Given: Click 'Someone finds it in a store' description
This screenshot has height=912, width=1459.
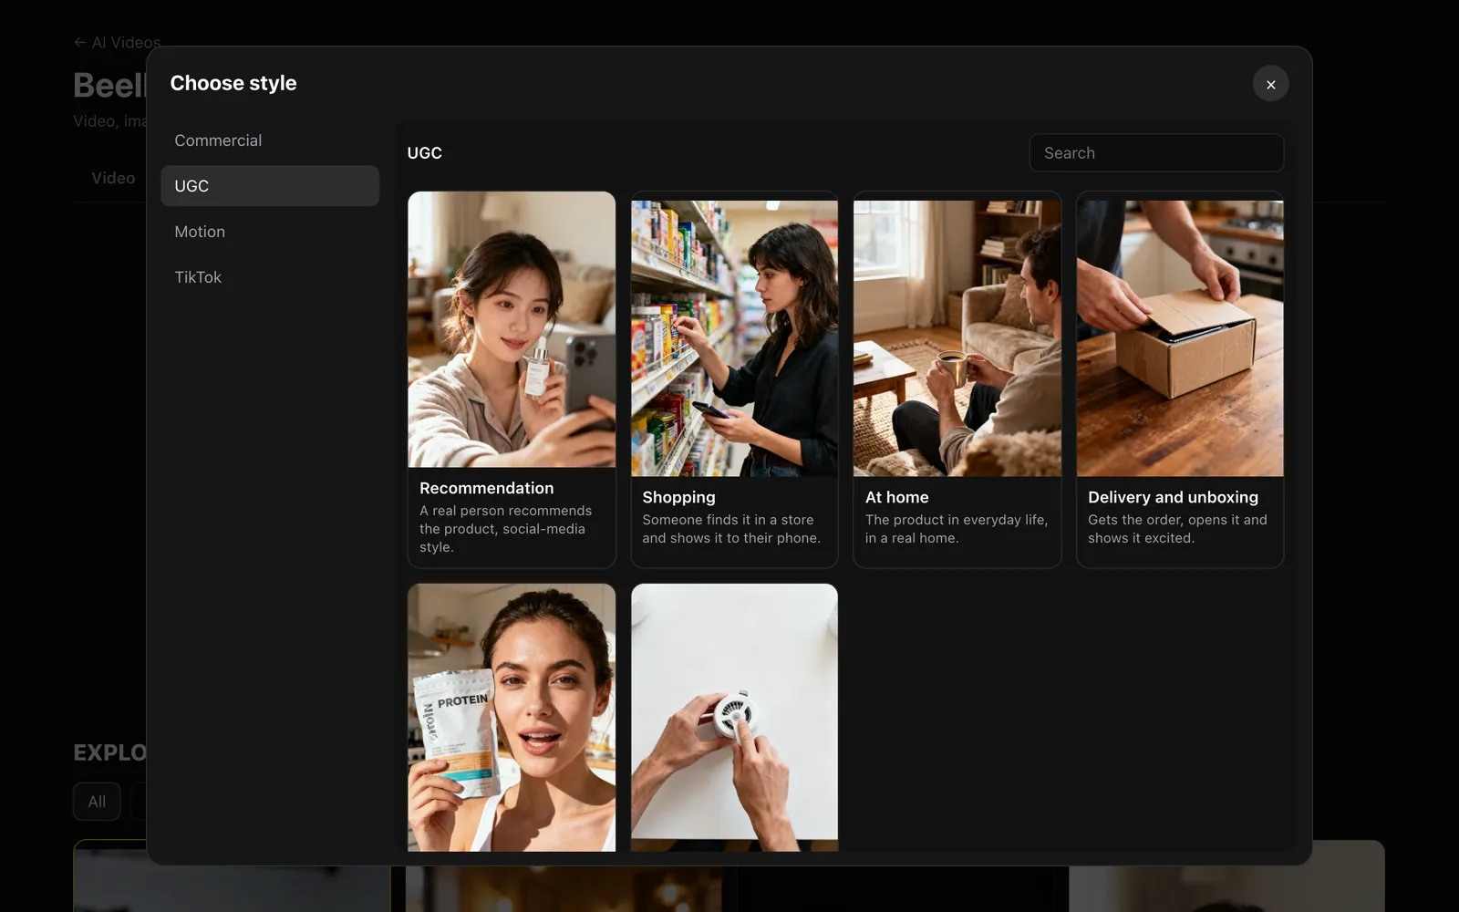Looking at the screenshot, I should [731, 529].
